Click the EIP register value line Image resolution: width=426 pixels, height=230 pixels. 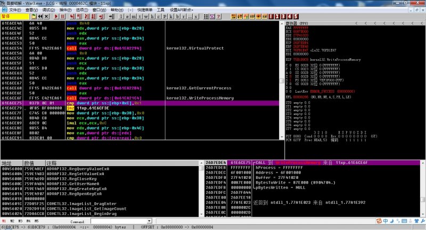click(x=323, y=60)
